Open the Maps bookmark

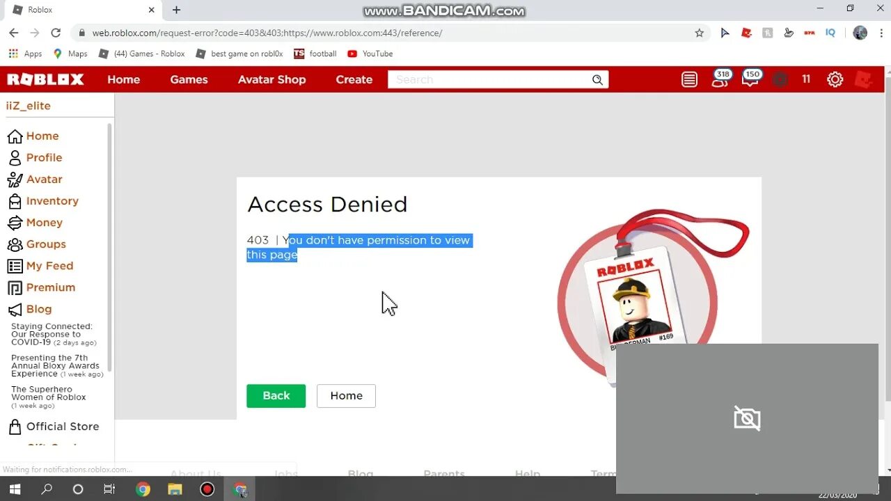click(70, 54)
